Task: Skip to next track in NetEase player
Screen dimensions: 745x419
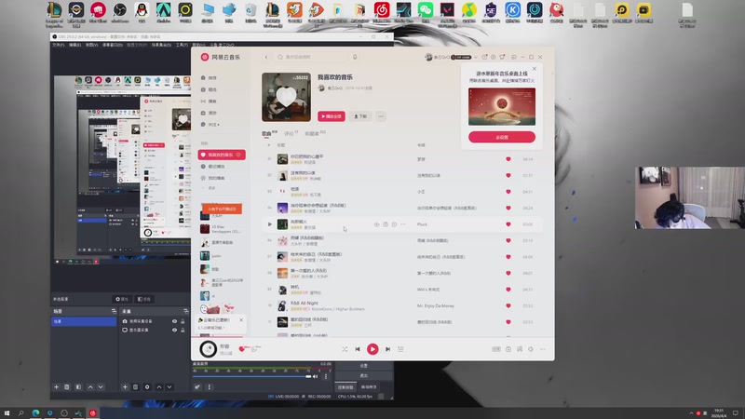Action: (387, 349)
